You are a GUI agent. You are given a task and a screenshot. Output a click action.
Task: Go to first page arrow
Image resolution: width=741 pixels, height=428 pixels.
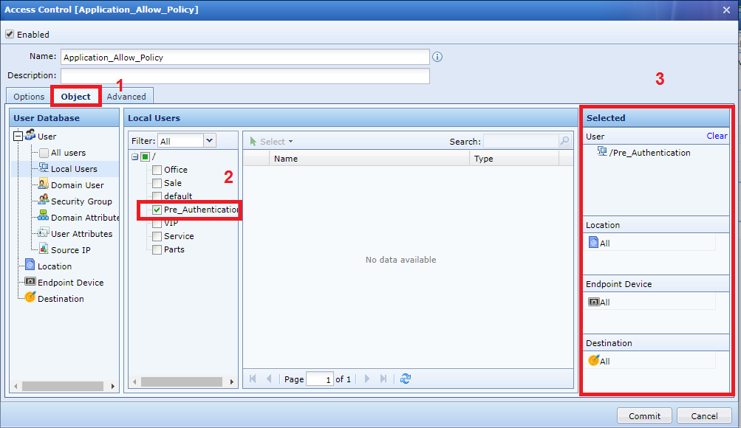253,379
